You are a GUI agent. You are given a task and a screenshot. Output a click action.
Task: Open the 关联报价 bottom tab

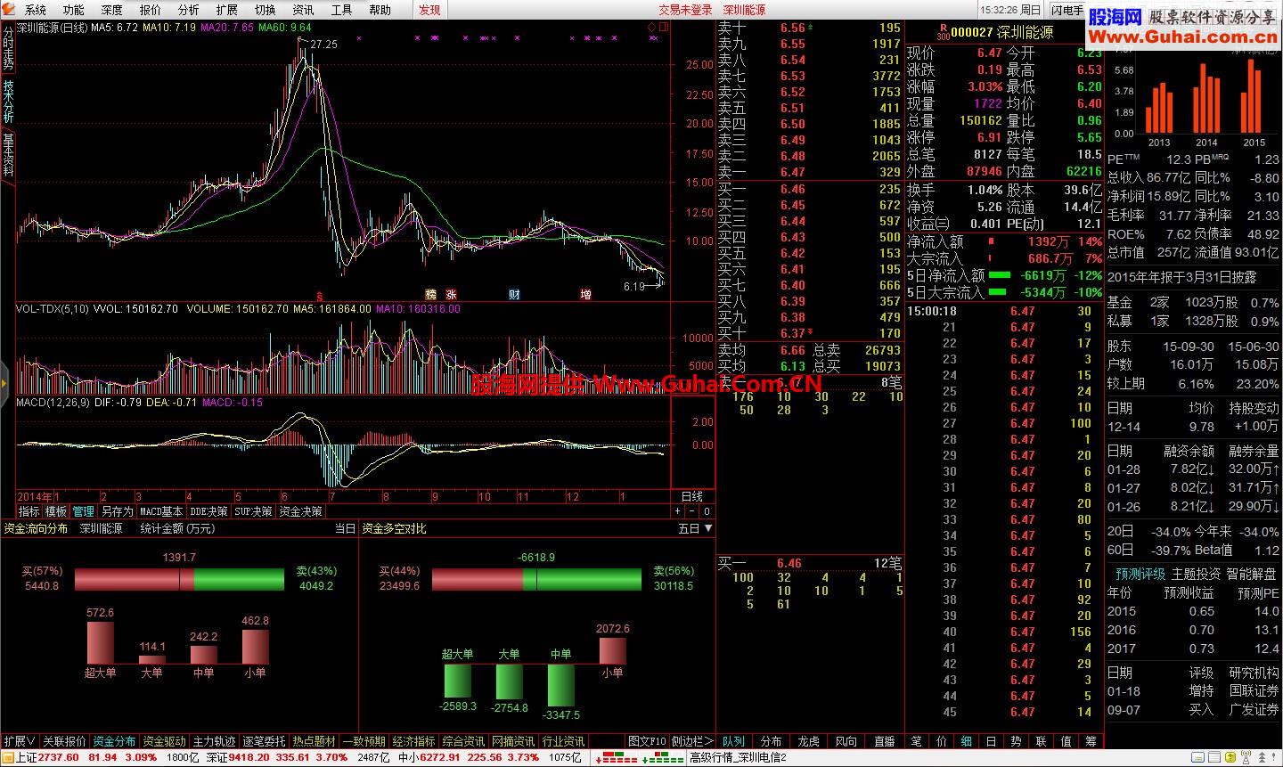[x=65, y=741]
